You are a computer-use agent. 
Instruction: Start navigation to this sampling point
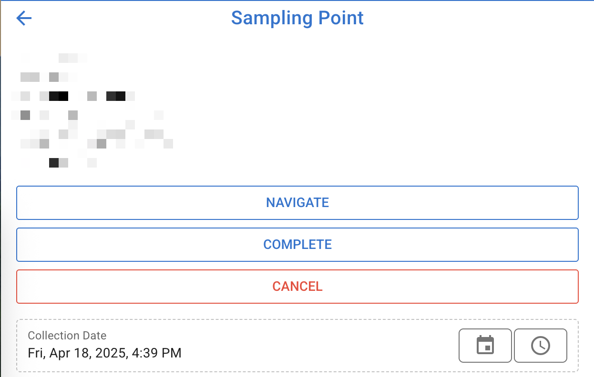click(x=297, y=203)
